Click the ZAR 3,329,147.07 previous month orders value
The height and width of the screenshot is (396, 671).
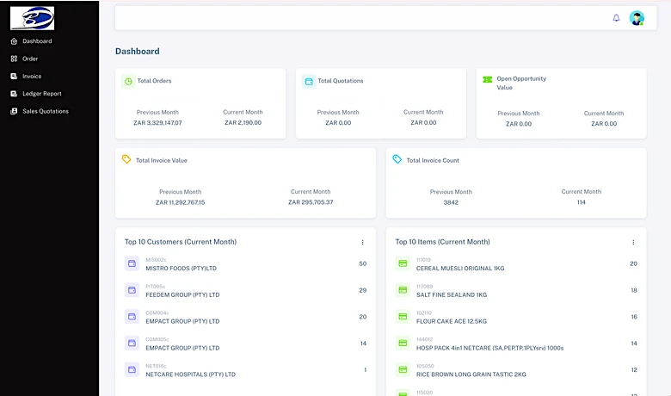[x=157, y=123]
